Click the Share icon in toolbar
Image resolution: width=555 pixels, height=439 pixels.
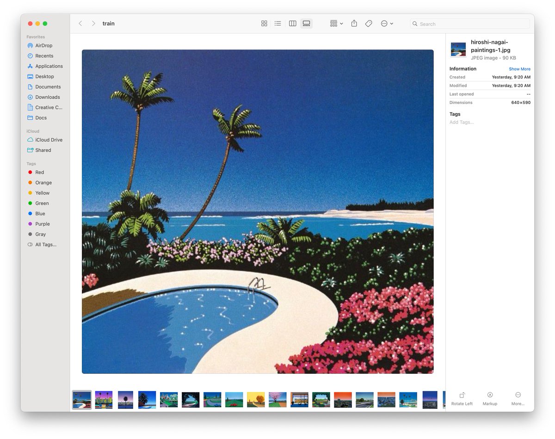coord(354,24)
